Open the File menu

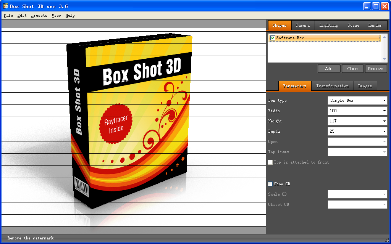(8, 15)
